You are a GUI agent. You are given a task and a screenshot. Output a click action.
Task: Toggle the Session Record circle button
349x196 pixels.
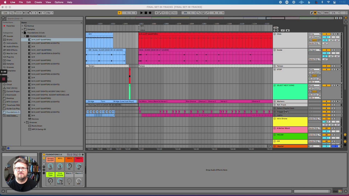click(x=170, y=13)
